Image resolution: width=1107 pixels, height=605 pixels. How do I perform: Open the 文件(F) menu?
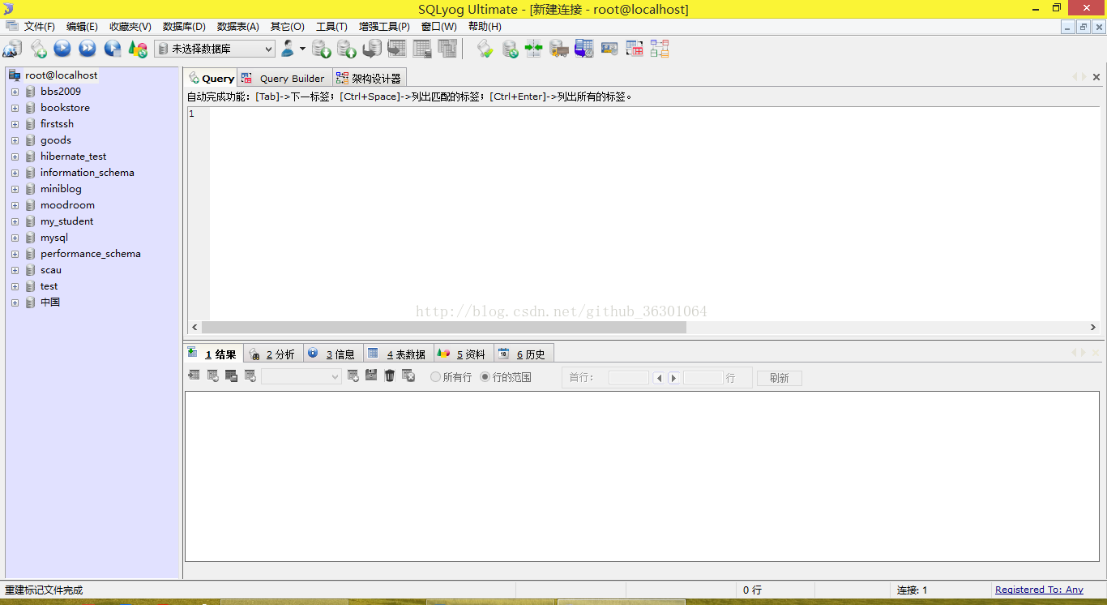(40, 27)
